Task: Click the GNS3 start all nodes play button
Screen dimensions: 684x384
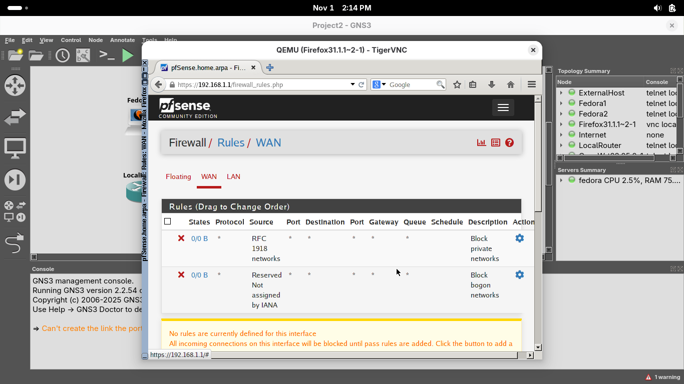Action: [x=128, y=55]
